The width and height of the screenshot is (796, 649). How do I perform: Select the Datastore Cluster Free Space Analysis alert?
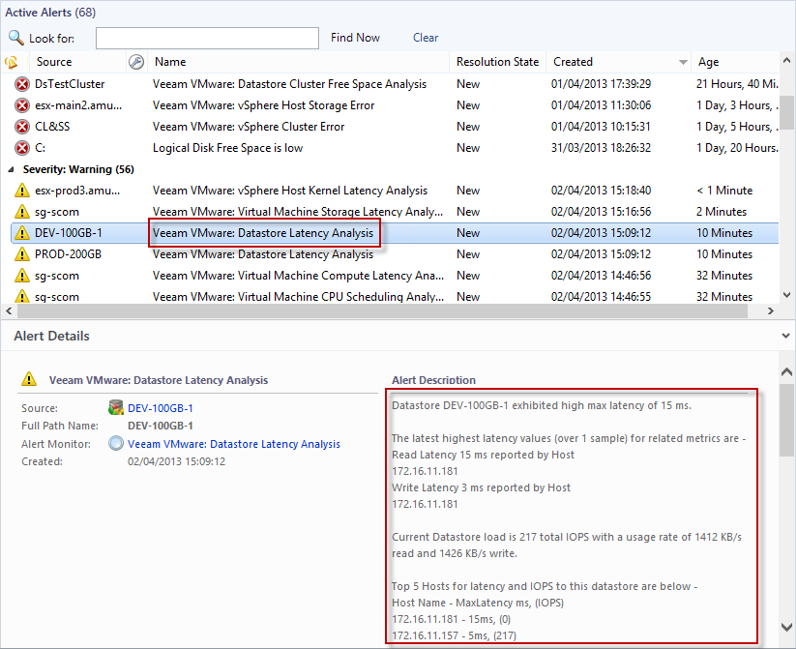289,84
